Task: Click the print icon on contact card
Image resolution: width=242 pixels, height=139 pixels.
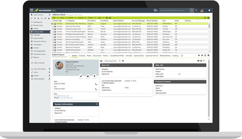Action: (x=87, y=76)
